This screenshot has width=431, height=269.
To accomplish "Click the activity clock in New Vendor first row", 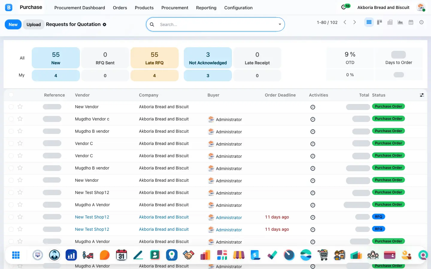I will [313, 107].
